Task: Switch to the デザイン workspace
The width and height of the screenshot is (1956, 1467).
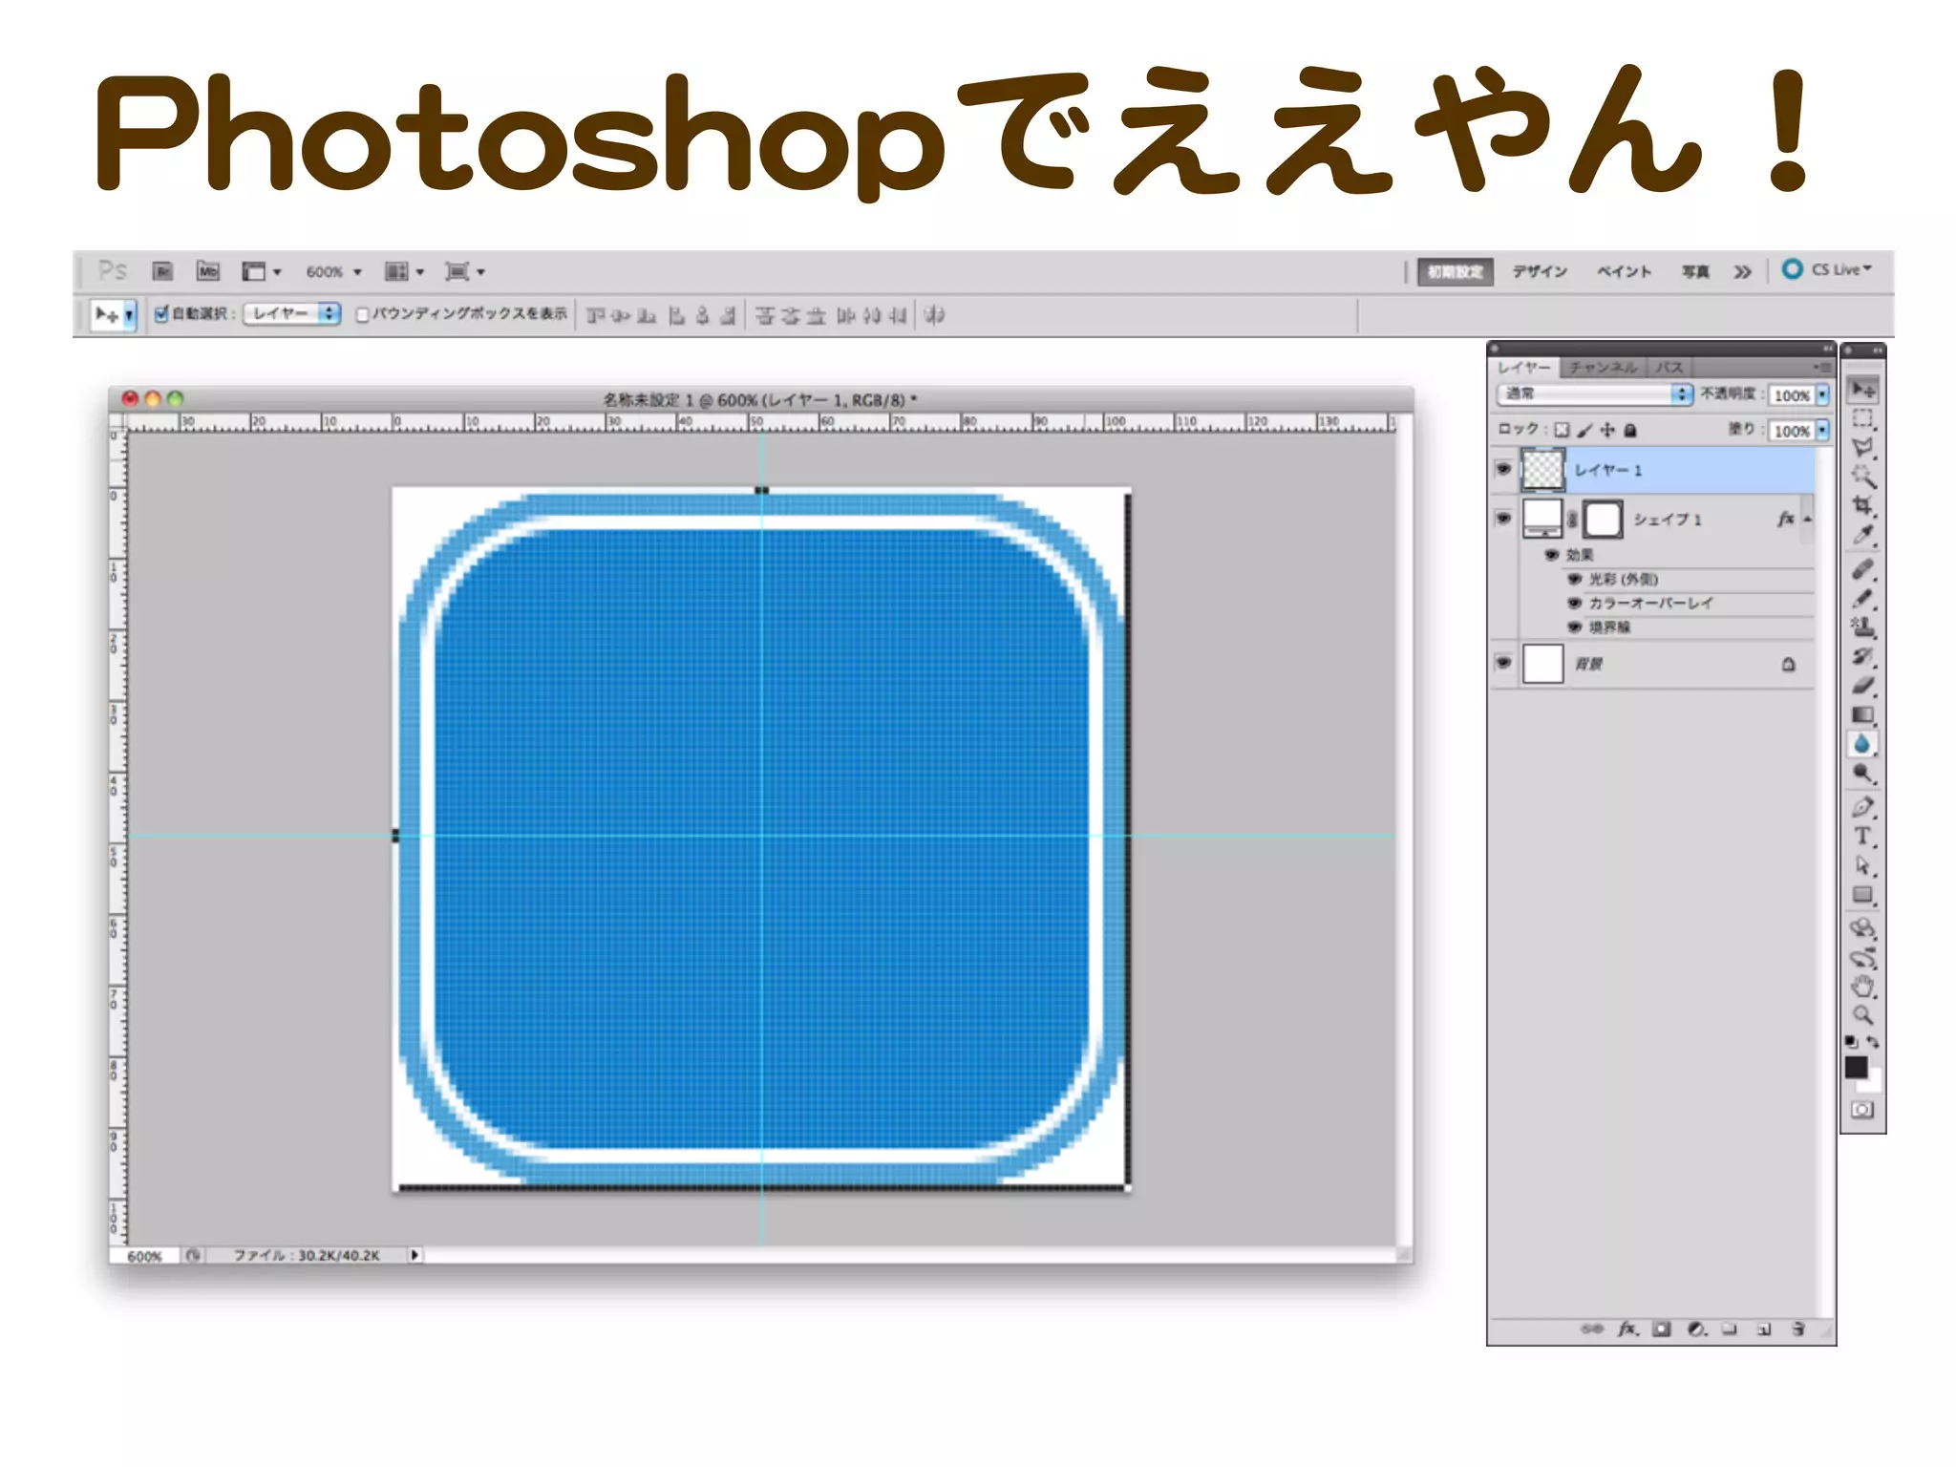Action: coord(1540,272)
